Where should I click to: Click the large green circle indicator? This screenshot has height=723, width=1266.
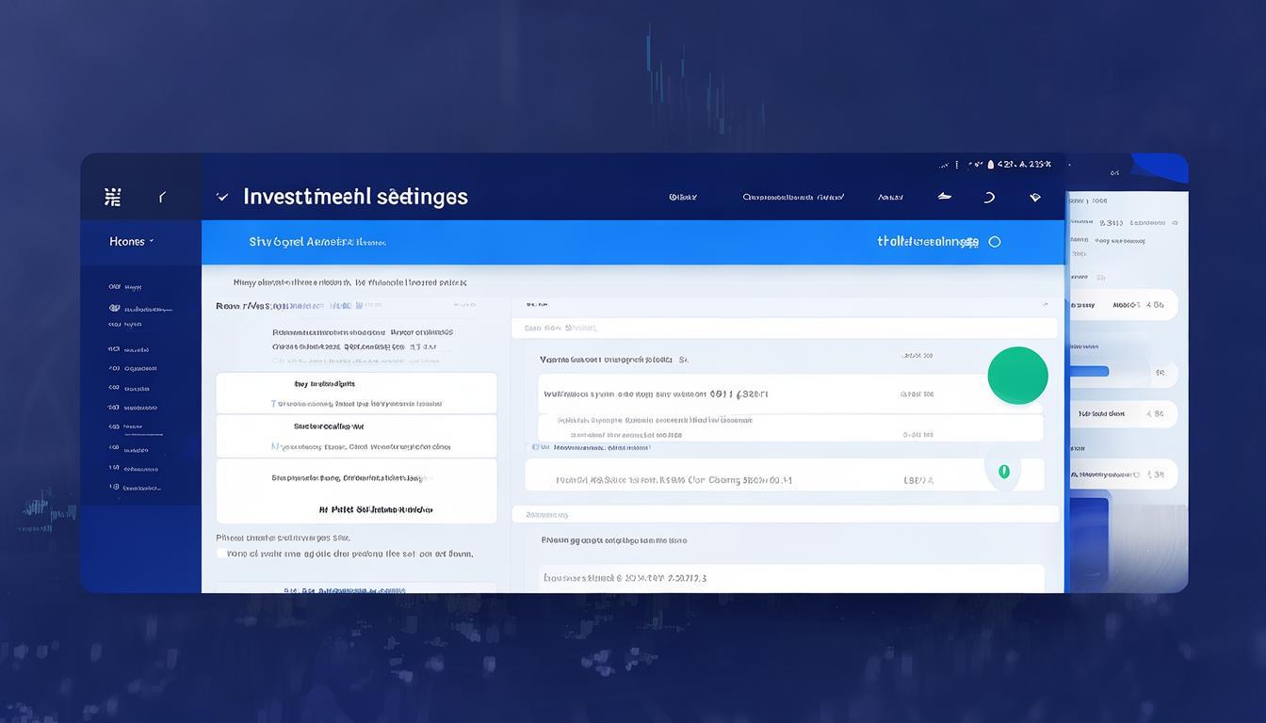[x=1017, y=375]
